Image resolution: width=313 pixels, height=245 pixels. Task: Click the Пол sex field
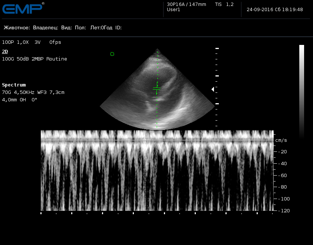point(80,27)
